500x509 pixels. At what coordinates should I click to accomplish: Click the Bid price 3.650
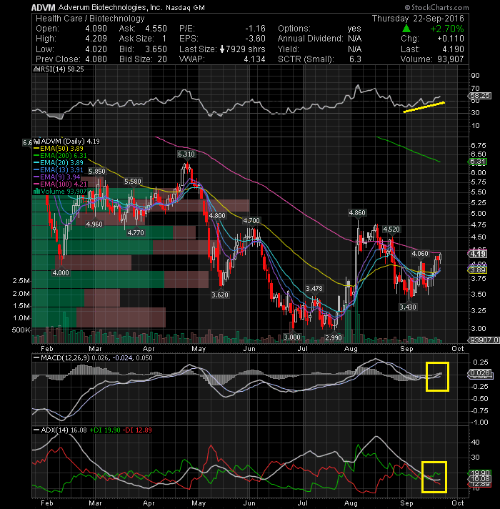point(156,49)
